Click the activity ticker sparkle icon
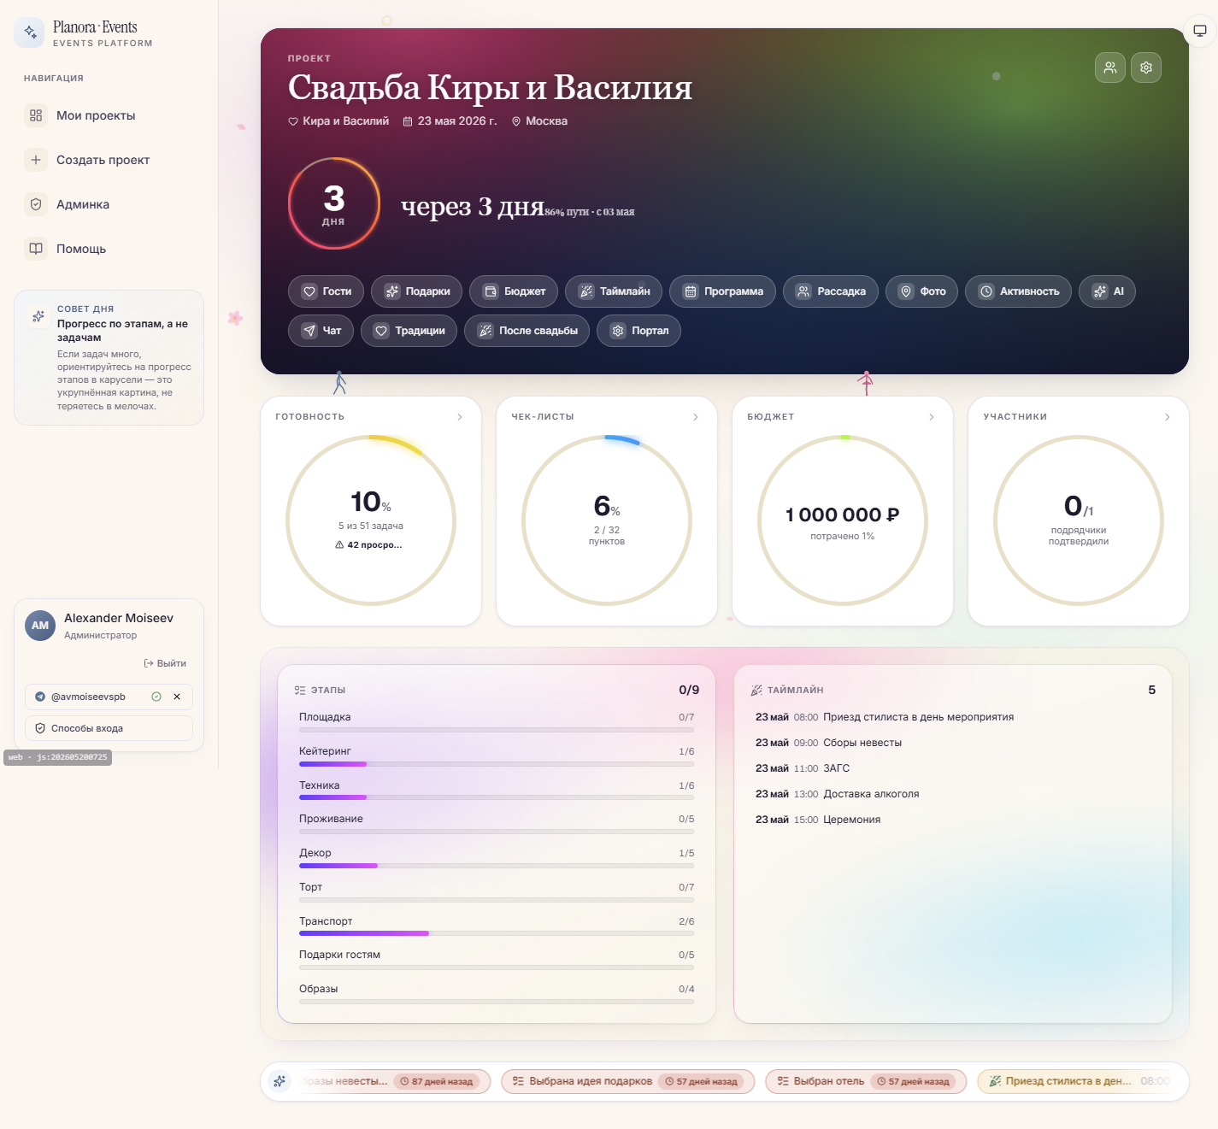Viewport: 1218px width, 1129px height. coord(279,1081)
